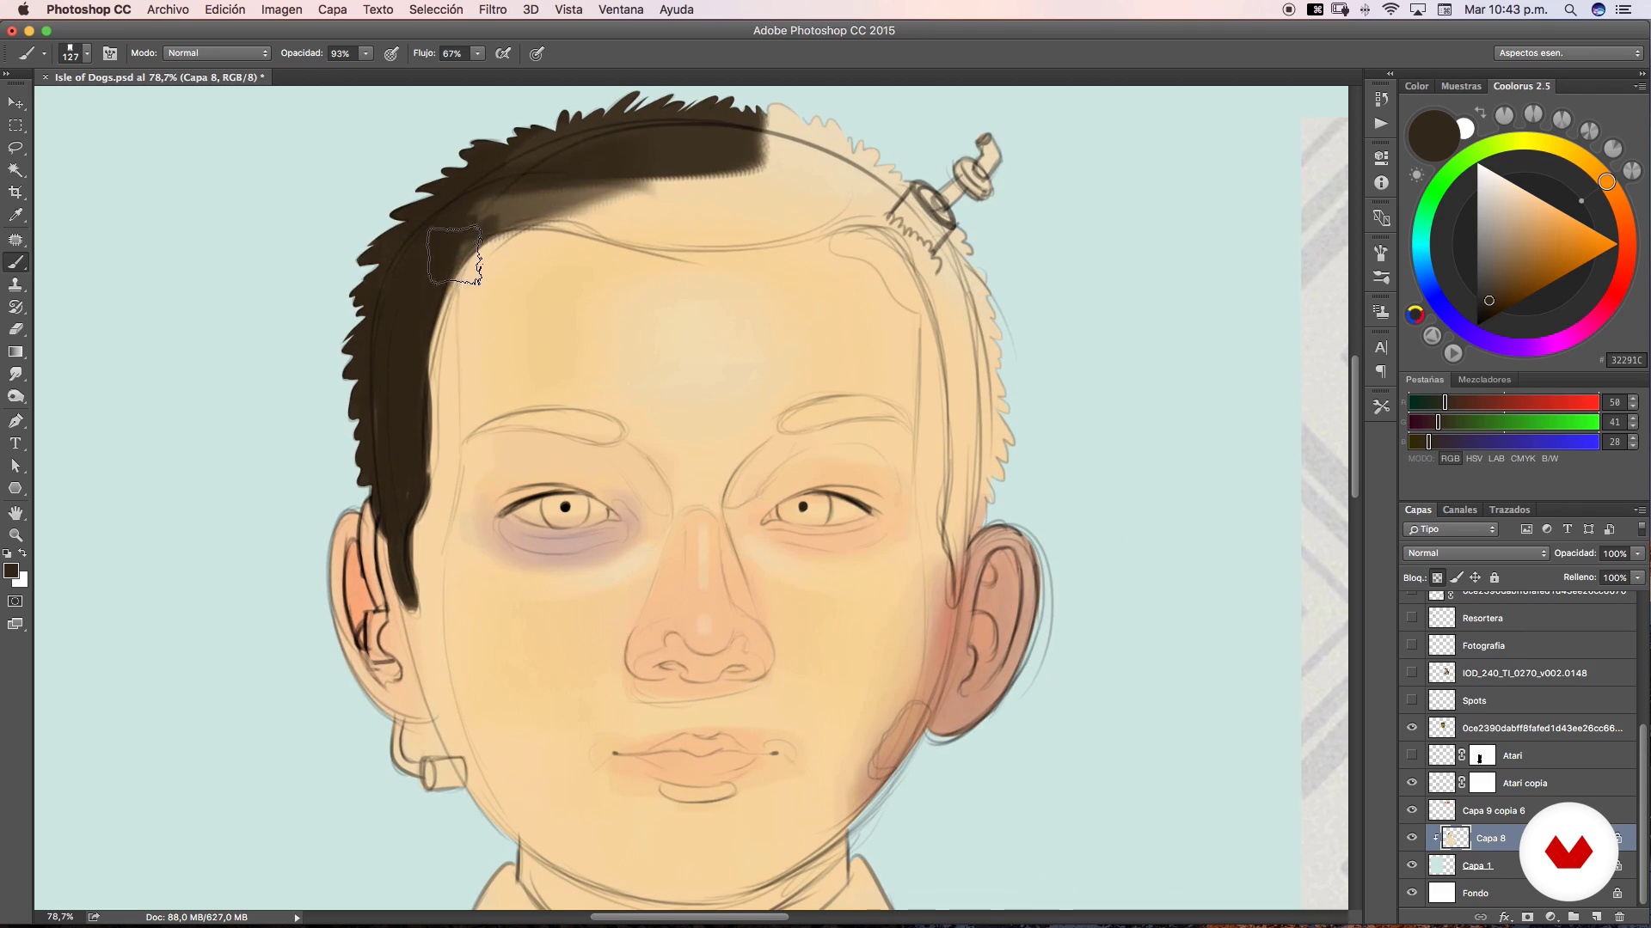Select the Lasso tool
Screen dimensions: 1651x928
[x=15, y=148]
